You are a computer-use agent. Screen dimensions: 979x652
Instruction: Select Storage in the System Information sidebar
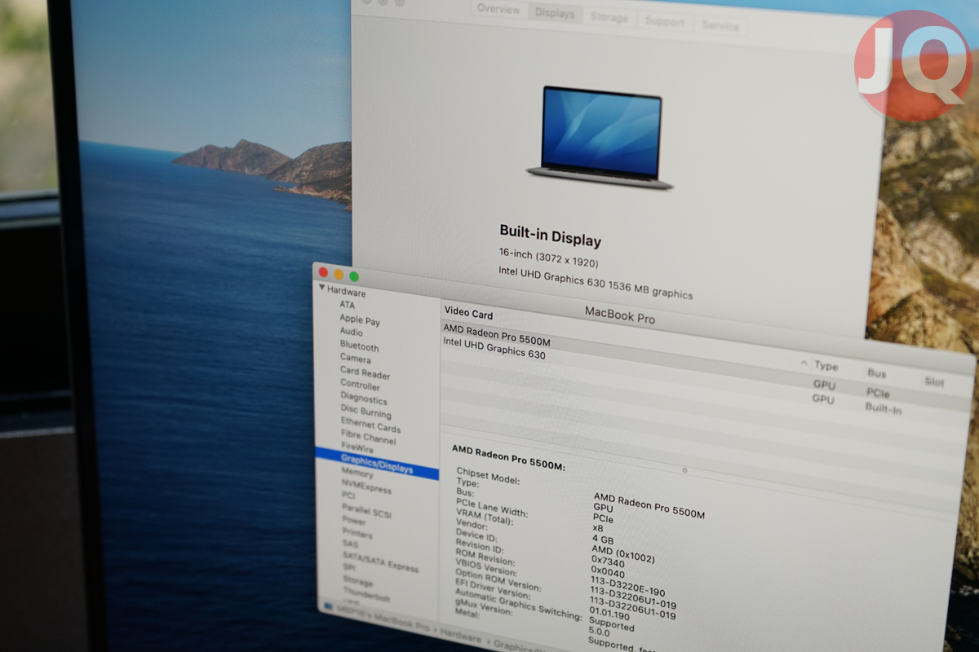coord(358,582)
